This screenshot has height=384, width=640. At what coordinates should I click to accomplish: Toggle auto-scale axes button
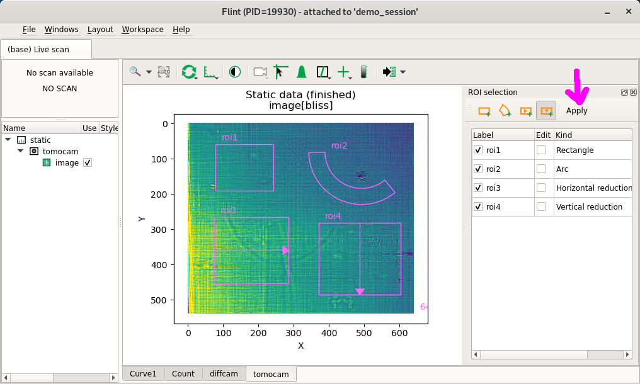coord(164,72)
